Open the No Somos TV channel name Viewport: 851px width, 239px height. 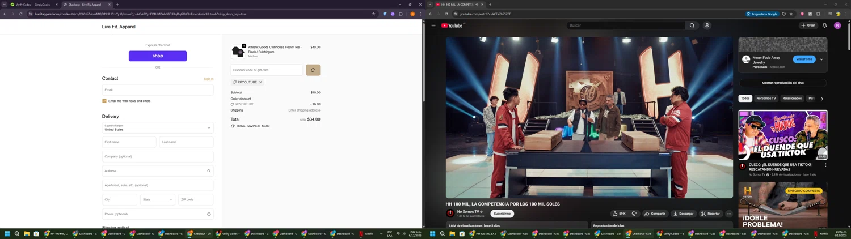(x=468, y=212)
